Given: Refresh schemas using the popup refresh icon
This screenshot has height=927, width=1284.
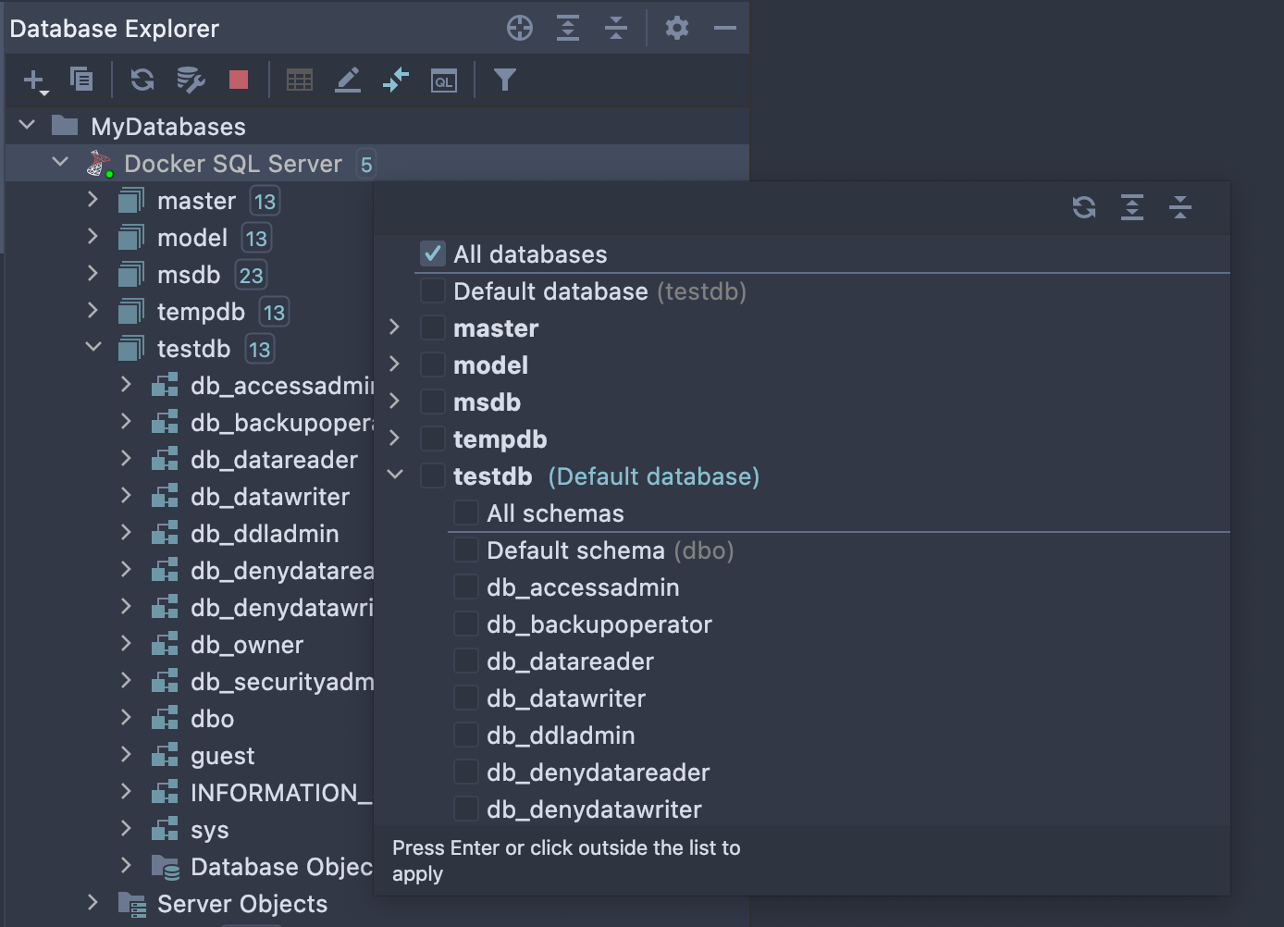Looking at the screenshot, I should [x=1083, y=208].
